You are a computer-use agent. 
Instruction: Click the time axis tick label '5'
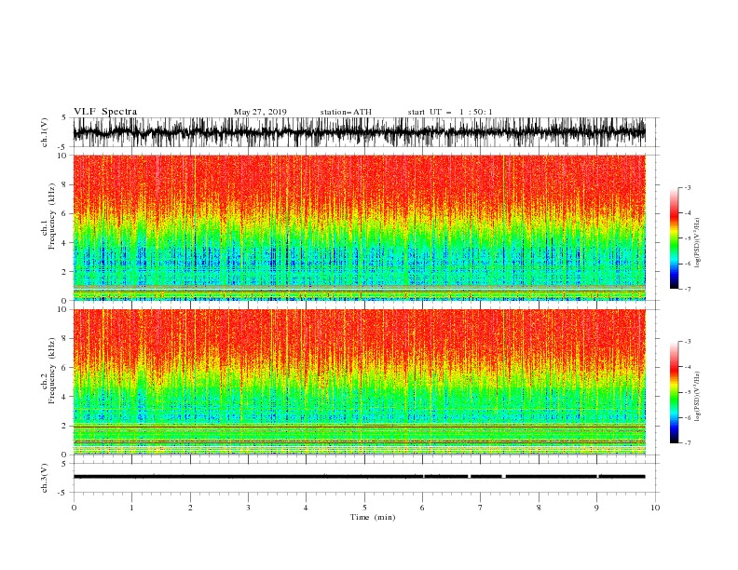pos(364,508)
